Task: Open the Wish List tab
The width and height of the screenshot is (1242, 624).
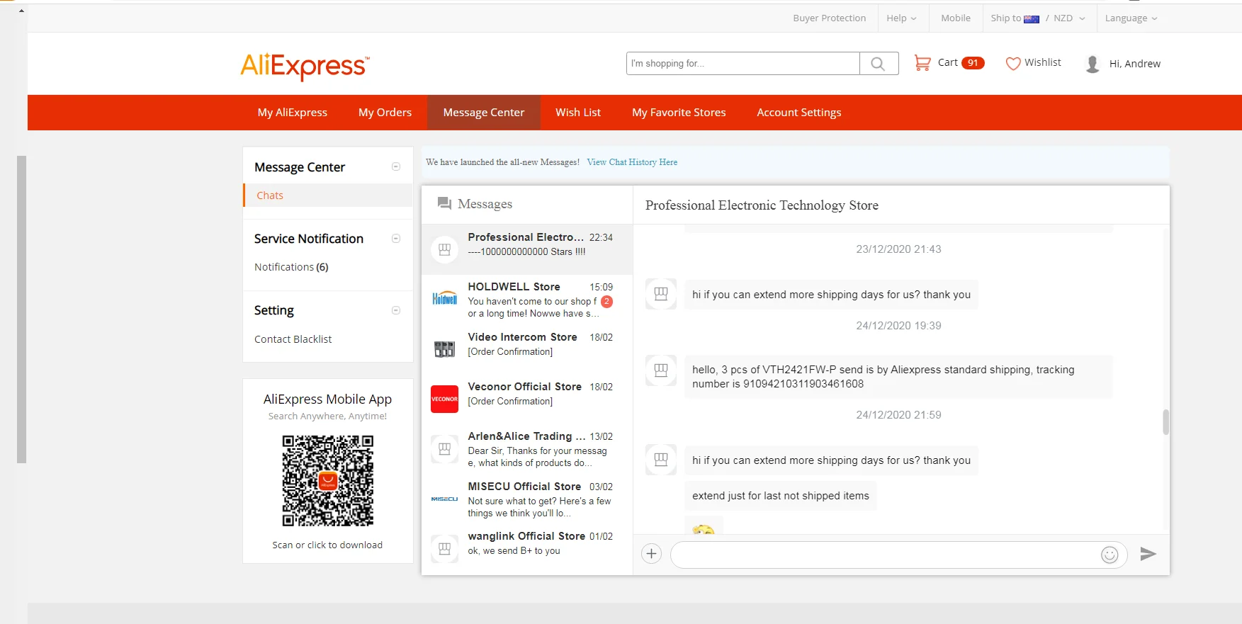Action: [x=578, y=113]
